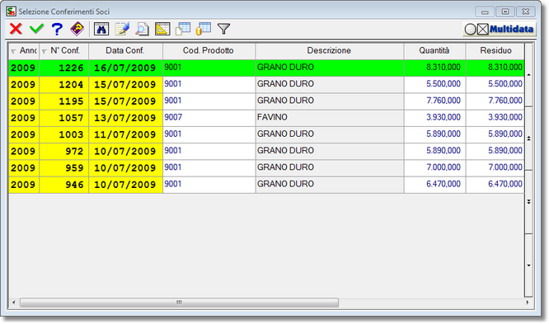Click date cell 16/07/2009

tap(125, 68)
